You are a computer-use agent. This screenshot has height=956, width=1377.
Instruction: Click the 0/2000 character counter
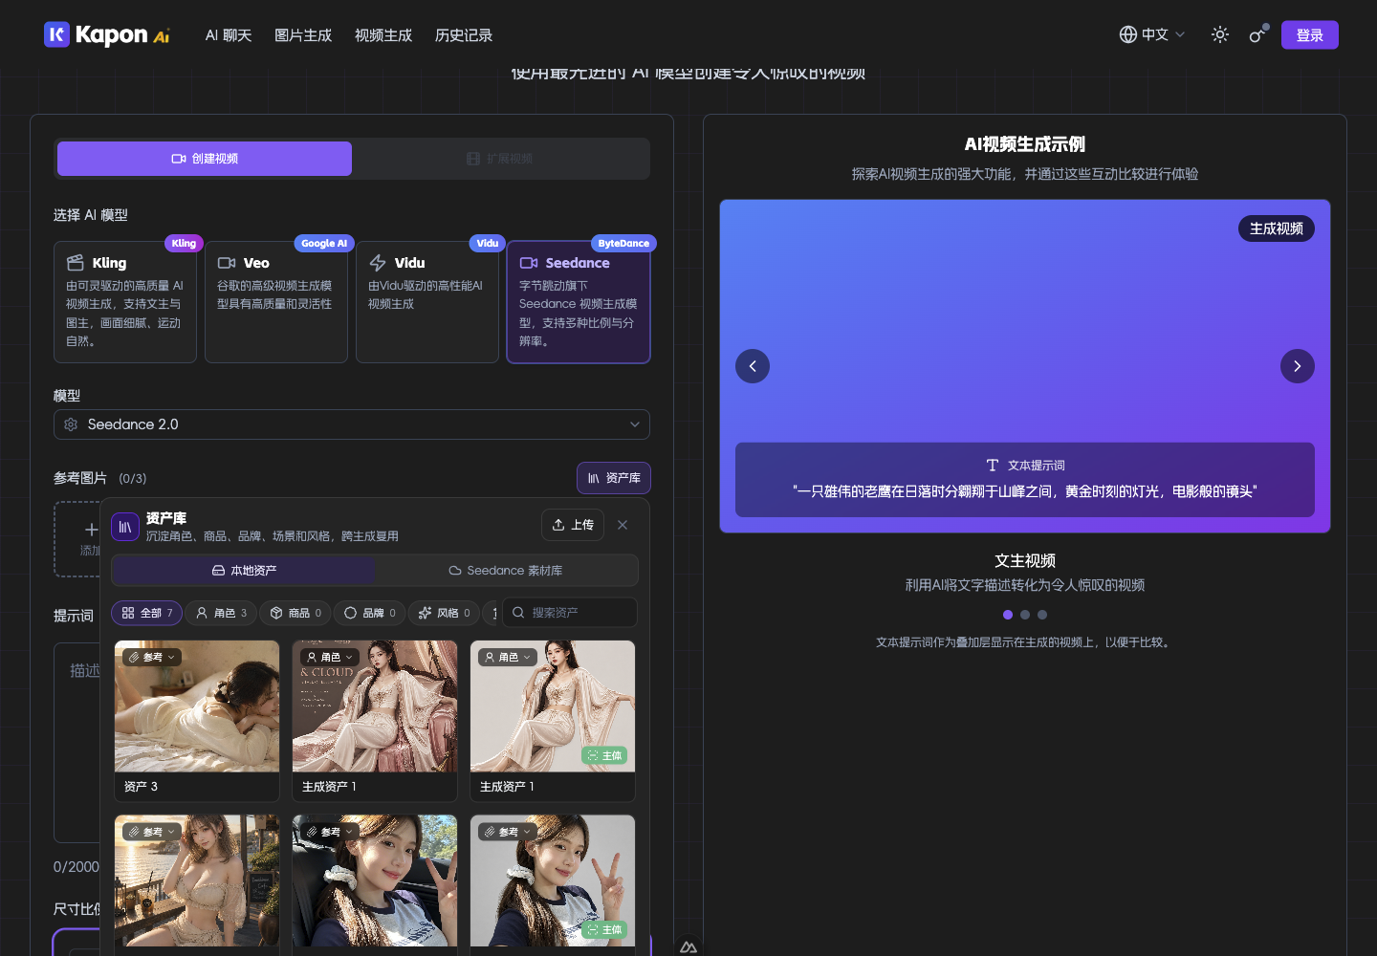pyautogui.click(x=76, y=867)
